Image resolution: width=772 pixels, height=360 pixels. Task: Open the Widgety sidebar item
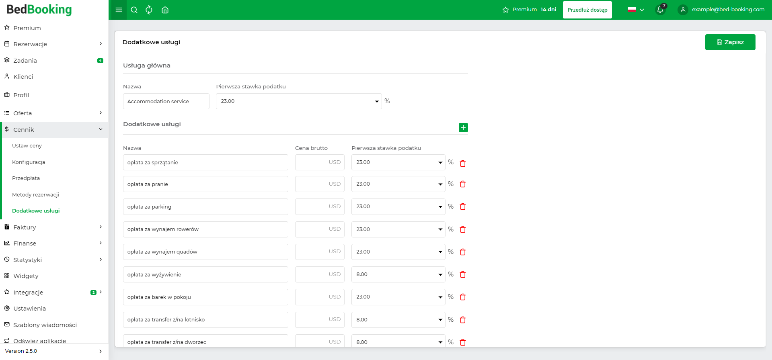click(54, 276)
